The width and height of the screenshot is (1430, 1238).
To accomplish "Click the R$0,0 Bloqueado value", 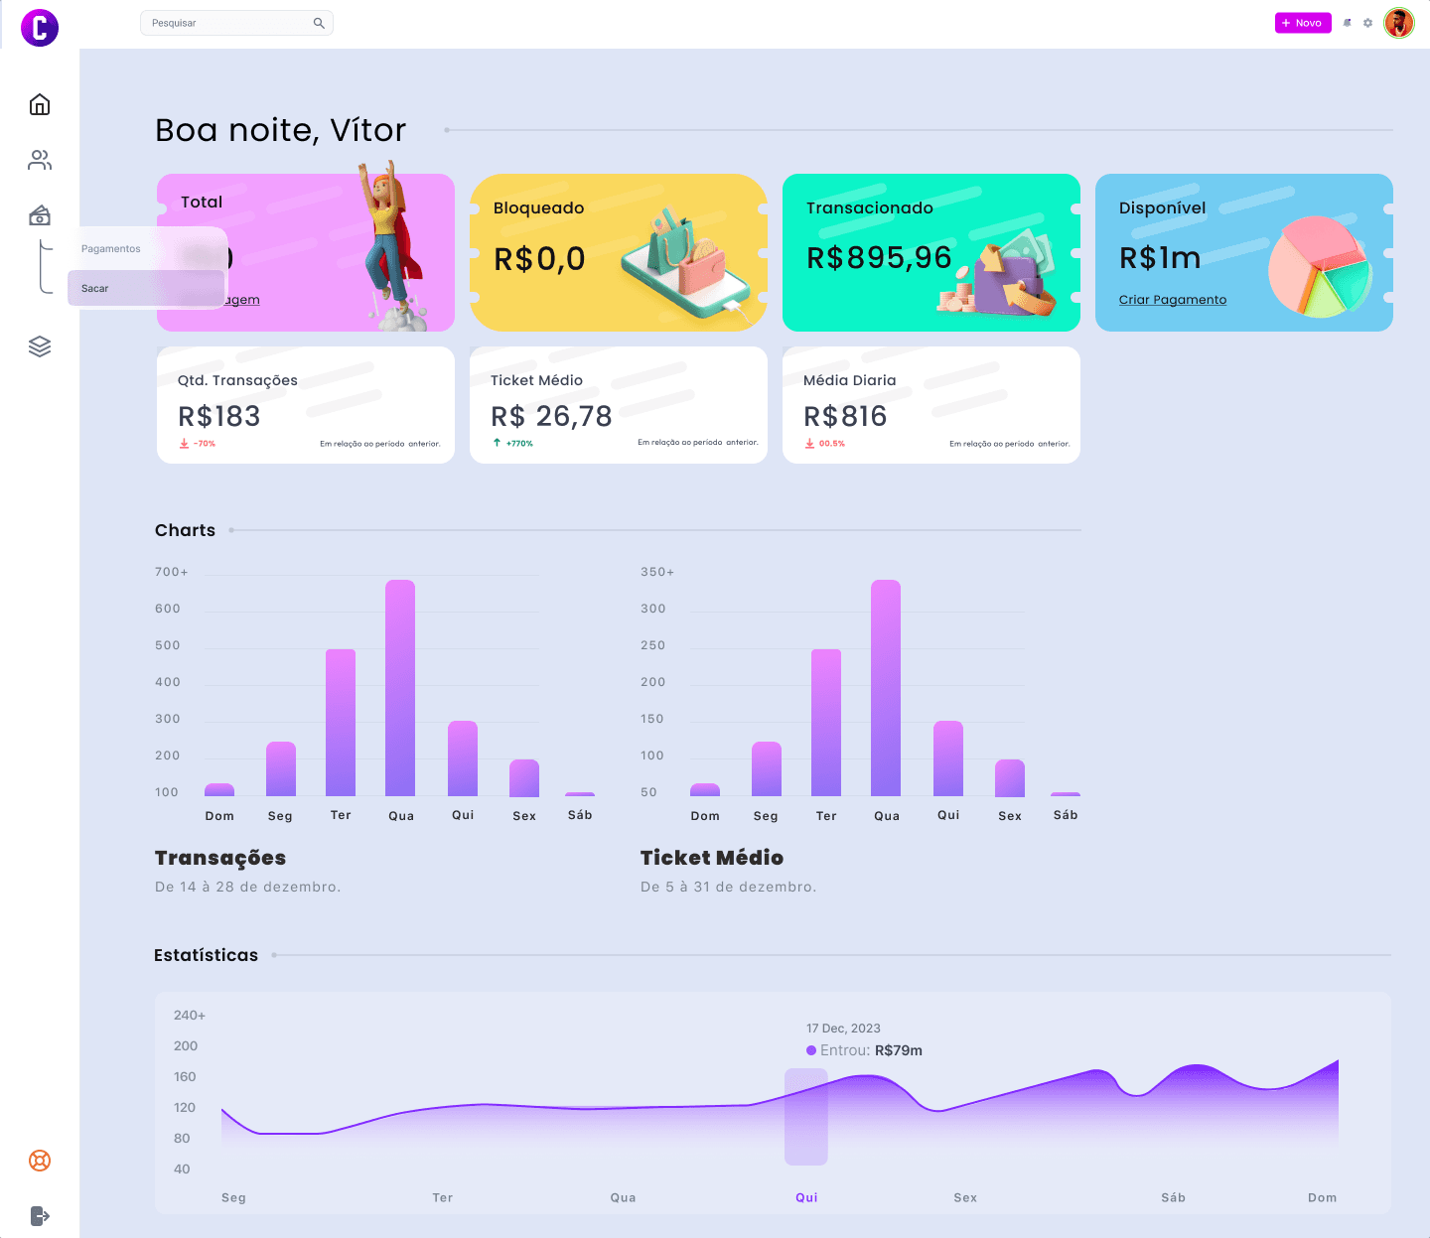I will [539, 259].
